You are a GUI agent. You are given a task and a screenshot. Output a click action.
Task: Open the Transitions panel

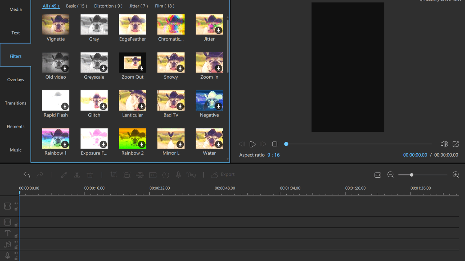point(16,103)
